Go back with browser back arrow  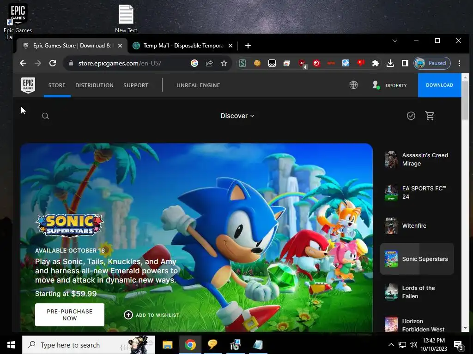pyautogui.click(x=23, y=63)
